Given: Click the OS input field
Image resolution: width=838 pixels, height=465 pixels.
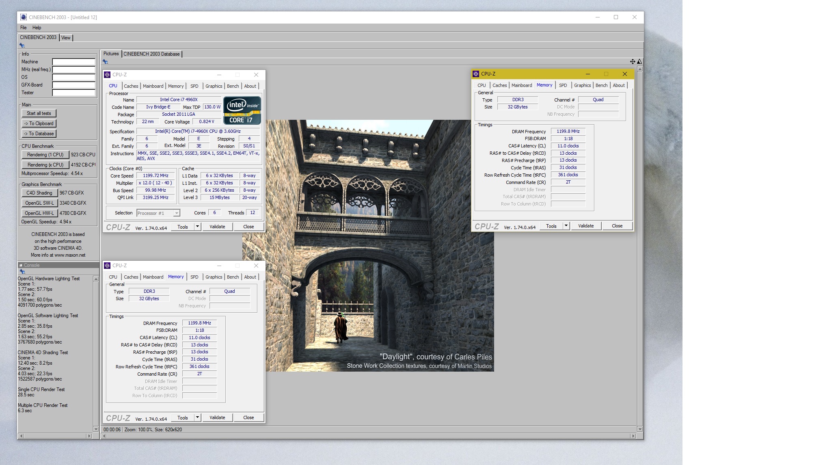Looking at the screenshot, I should click(x=73, y=77).
